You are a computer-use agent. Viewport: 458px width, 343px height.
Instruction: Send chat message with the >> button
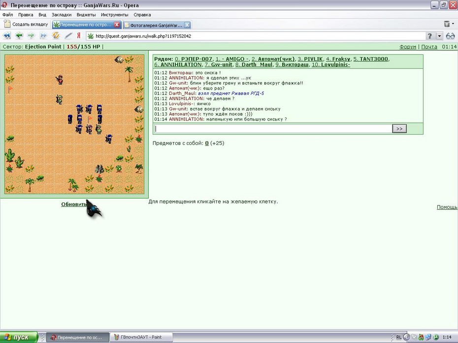[399, 129]
